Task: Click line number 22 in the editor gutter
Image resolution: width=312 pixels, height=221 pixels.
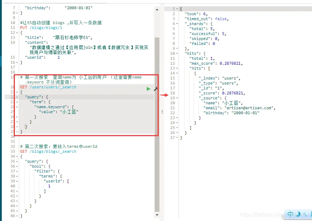Action: tap(13, 97)
